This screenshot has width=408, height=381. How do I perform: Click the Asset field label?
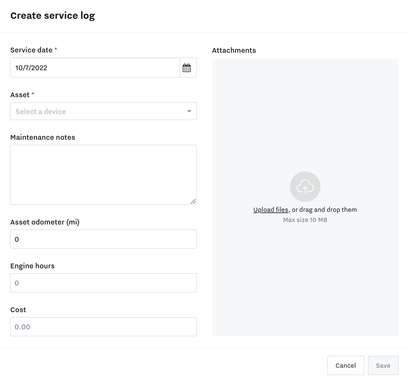pyautogui.click(x=20, y=95)
